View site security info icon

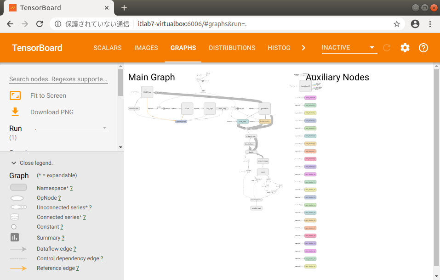58,24
